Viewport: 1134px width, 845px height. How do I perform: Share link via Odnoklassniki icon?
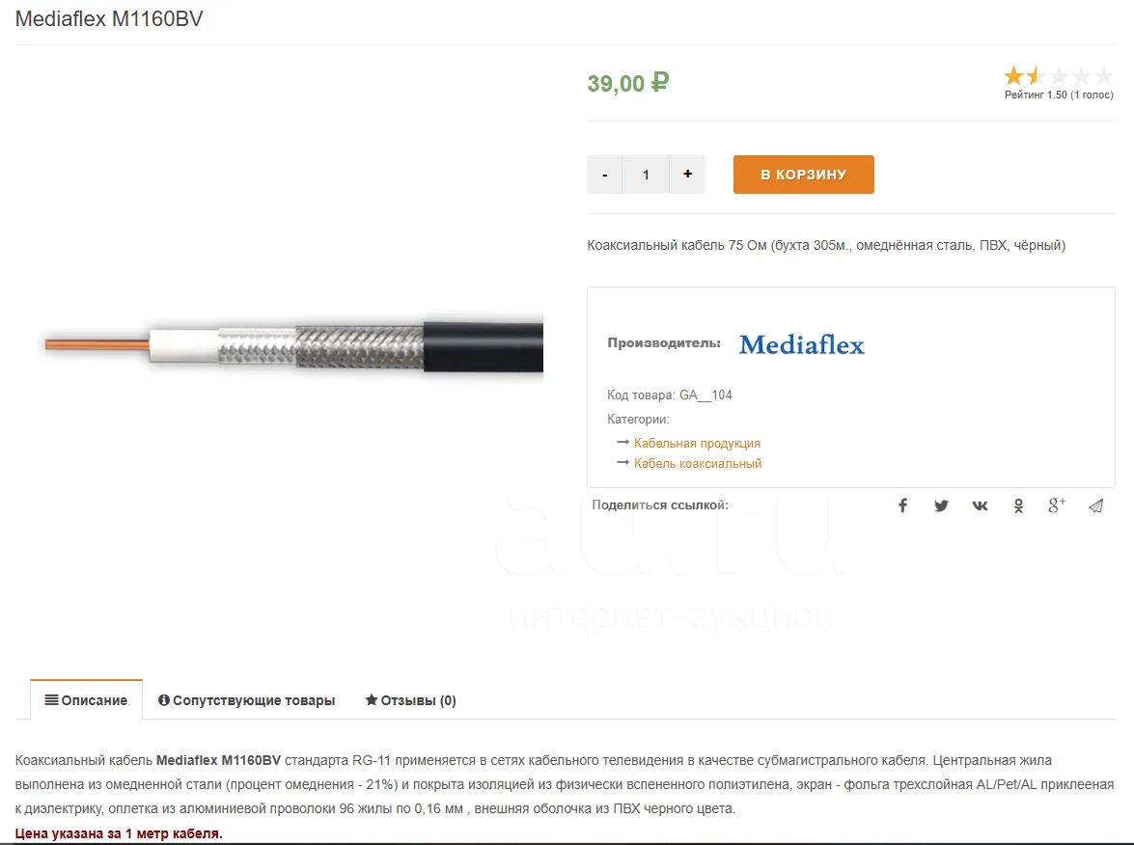[1018, 505]
